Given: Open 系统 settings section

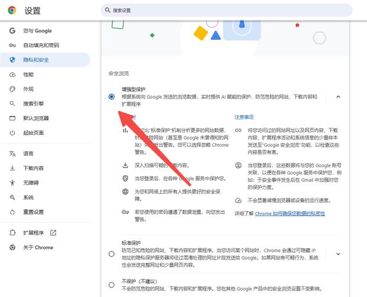Looking at the screenshot, I should point(45,197).
